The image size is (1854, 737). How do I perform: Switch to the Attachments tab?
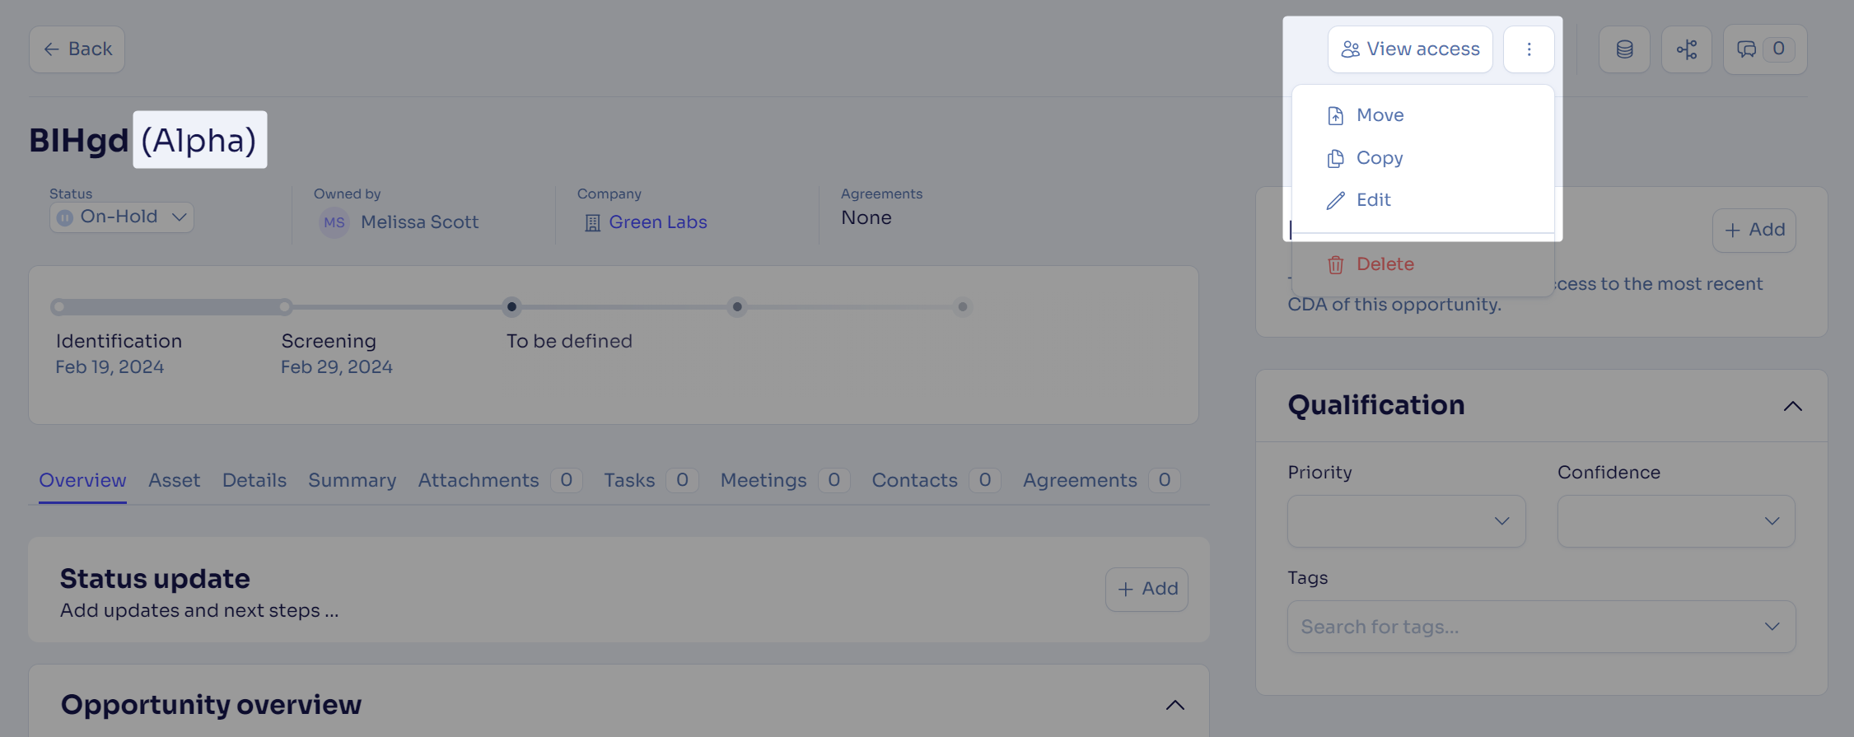pos(479,480)
